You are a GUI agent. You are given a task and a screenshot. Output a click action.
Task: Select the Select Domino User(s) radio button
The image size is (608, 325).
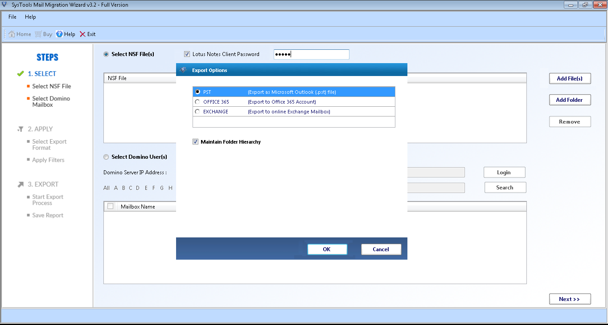tap(106, 156)
